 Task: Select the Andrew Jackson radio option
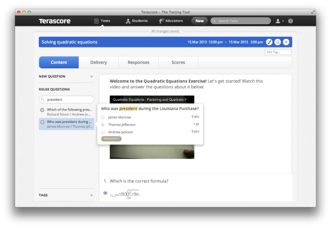(102, 132)
